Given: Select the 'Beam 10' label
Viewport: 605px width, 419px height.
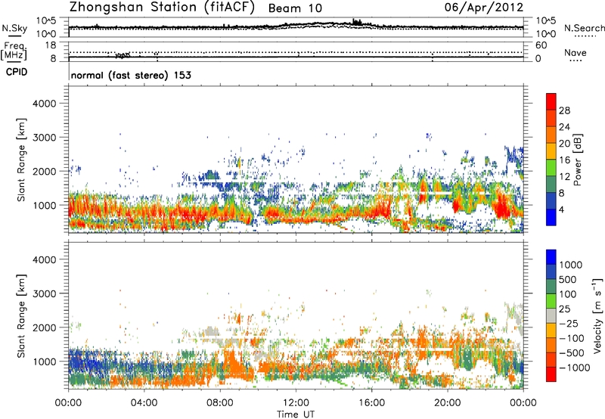Looking at the screenshot, I should 295,8.
